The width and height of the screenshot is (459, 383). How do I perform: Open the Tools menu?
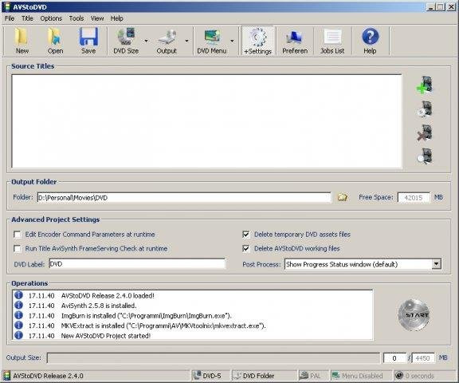point(76,18)
